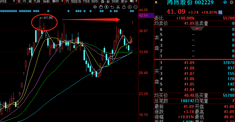Click the 陆 Stock Connect badge
This screenshot has height=122, width=235.
[x=220, y=12]
